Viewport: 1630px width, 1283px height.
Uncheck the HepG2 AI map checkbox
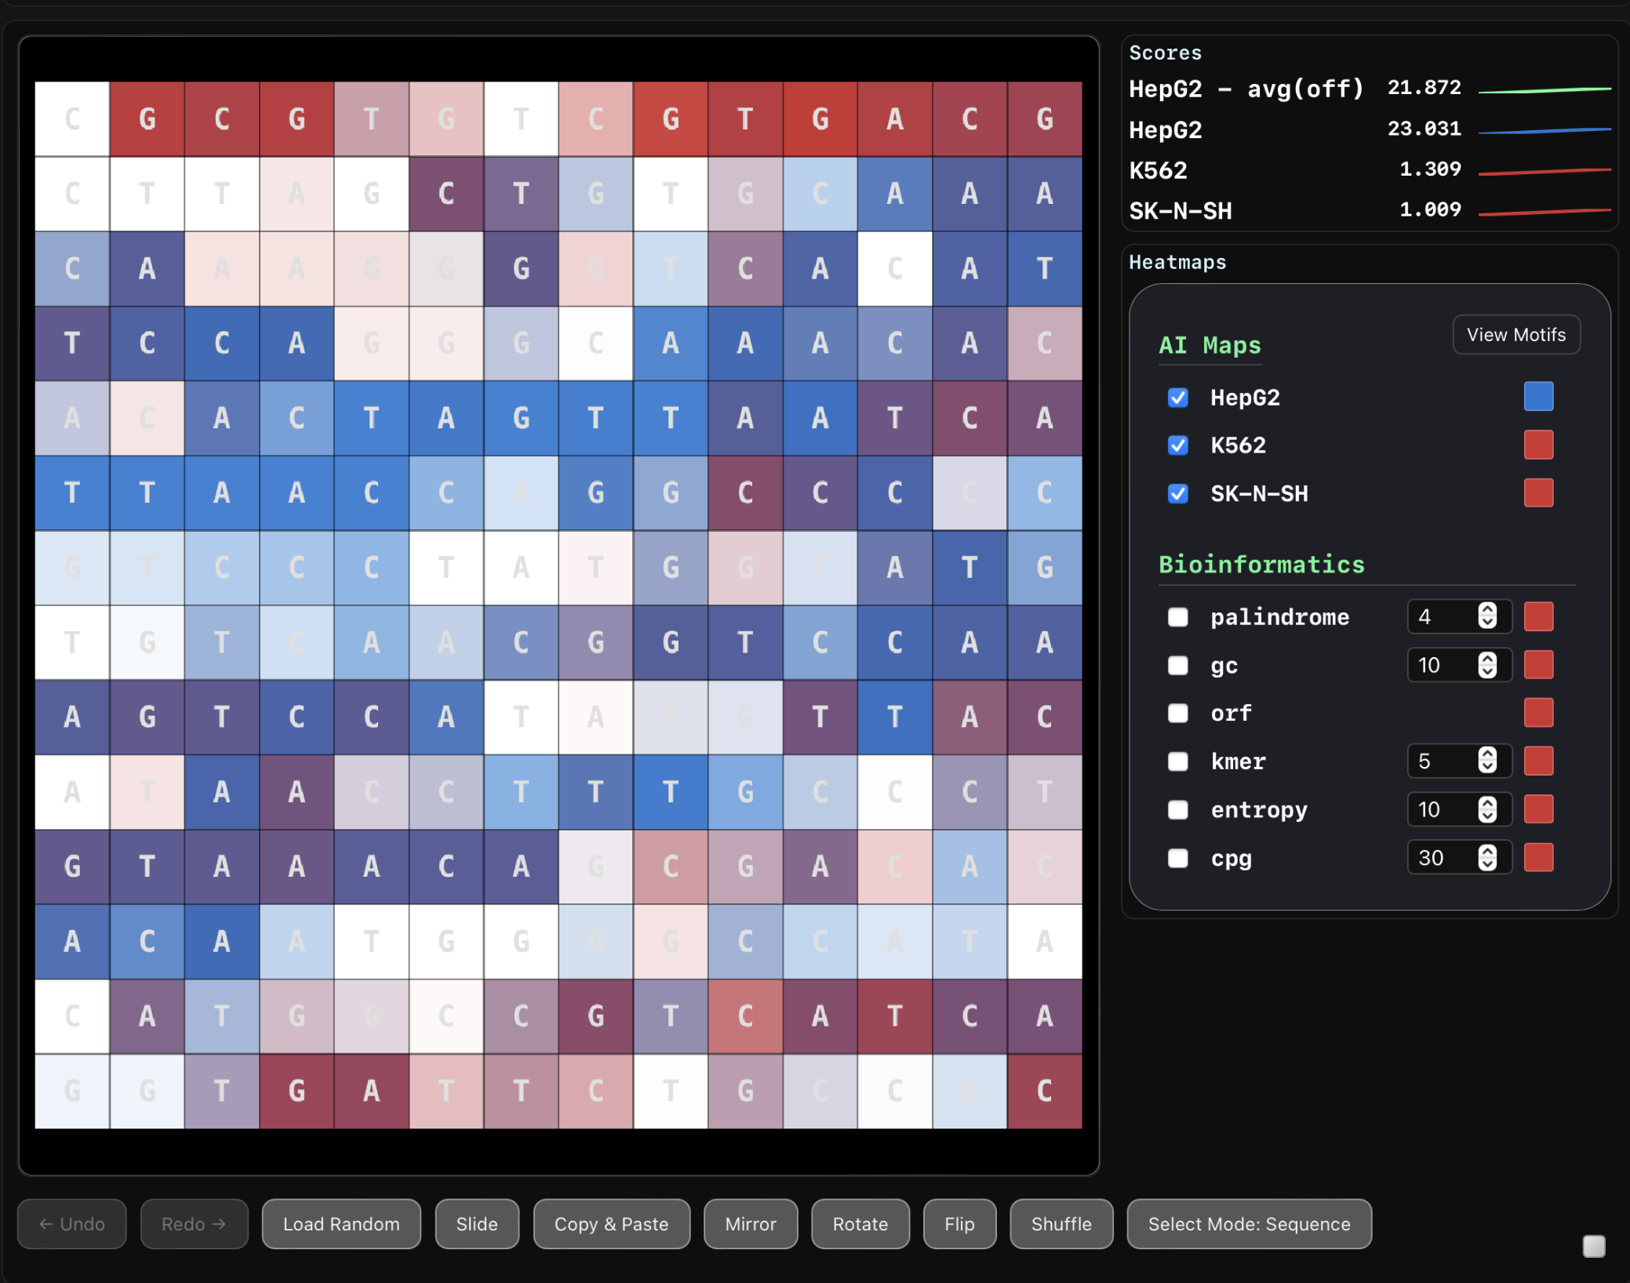tap(1177, 398)
